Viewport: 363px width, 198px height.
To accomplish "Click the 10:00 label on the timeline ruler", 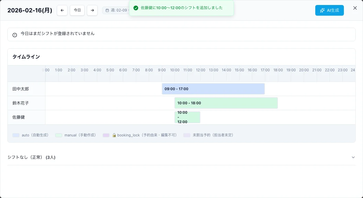I will (x=174, y=70).
